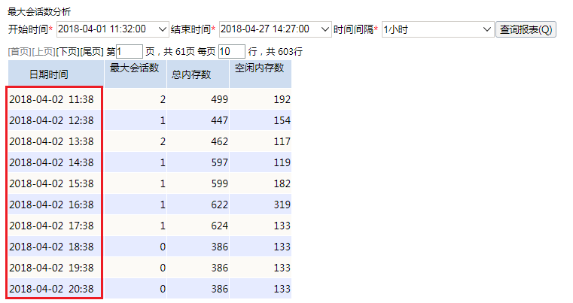Image resolution: width=573 pixels, height=303 pixels.
Task: Jump to 尾页 last page link
Action: point(92,51)
